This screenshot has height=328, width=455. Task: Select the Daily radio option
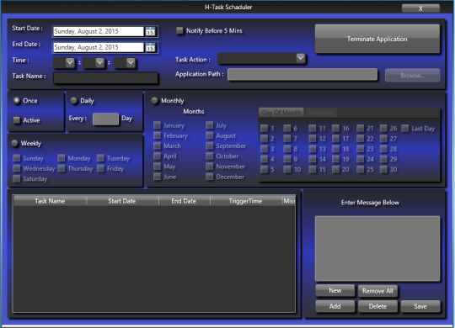(x=73, y=101)
